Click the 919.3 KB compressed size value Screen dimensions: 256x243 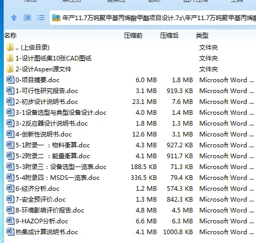pyautogui.click(x=180, y=91)
